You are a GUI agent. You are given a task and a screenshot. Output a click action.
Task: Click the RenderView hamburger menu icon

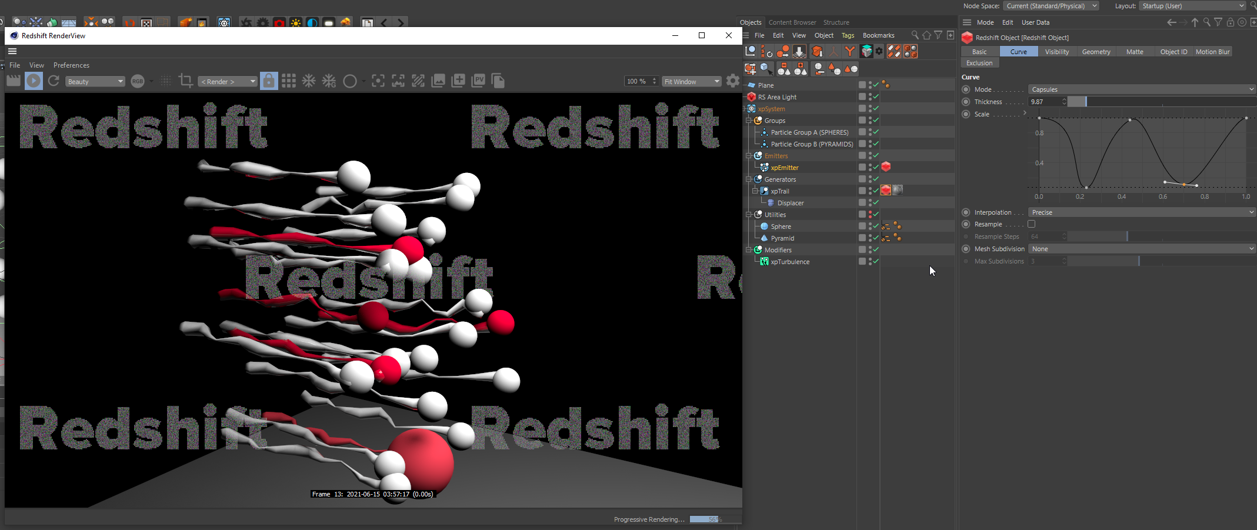[x=12, y=51]
